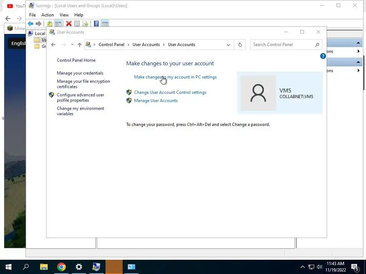Switch to the lusrmgr taskbar icon
The height and width of the screenshot is (274, 366).
(x=96, y=267)
